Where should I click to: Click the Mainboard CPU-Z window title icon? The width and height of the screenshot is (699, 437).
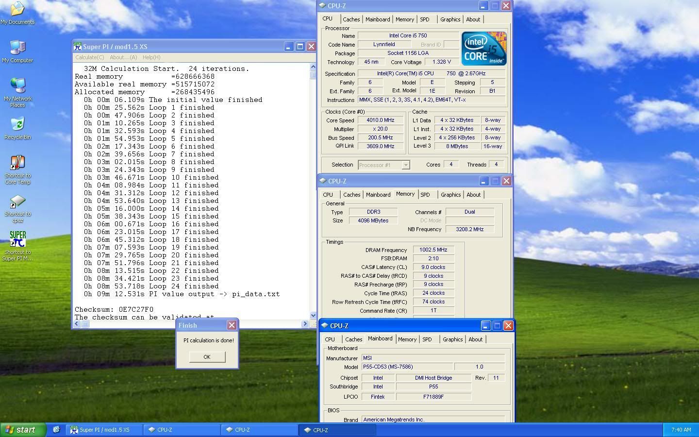coord(325,326)
